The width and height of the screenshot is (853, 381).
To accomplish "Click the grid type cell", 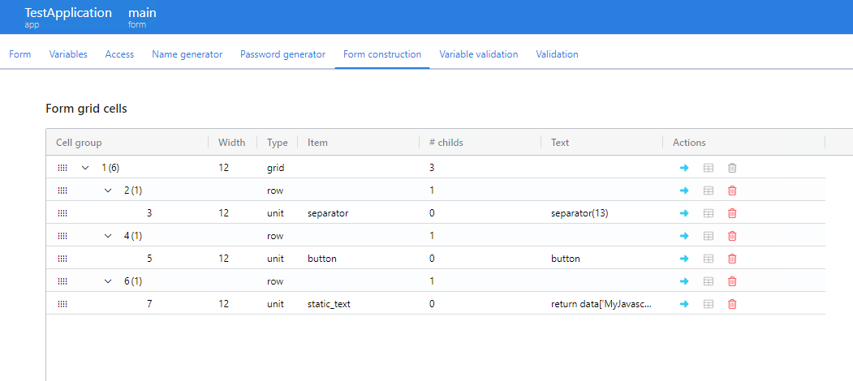I will point(276,168).
